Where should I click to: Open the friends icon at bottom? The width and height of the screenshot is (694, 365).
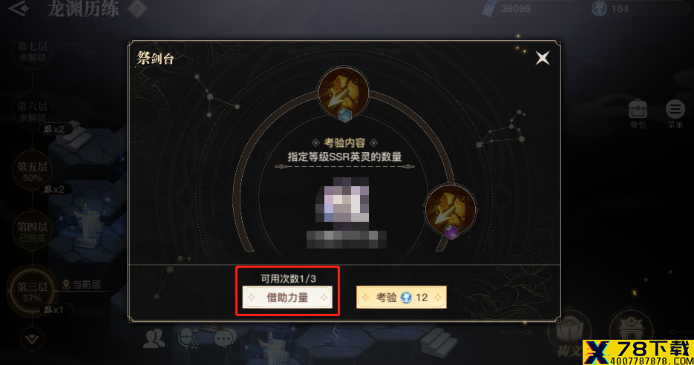tap(154, 339)
